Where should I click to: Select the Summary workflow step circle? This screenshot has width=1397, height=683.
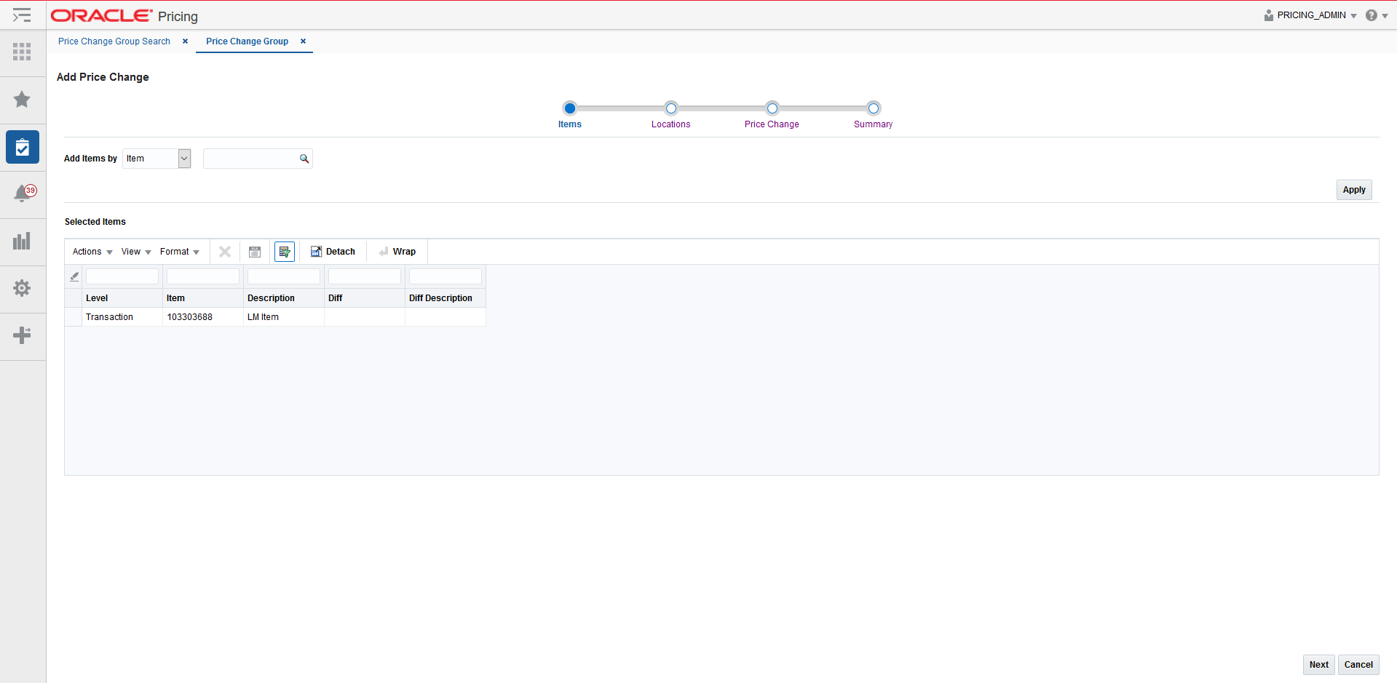tap(873, 108)
